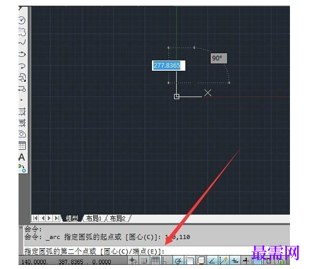Toggle Snap Mode in status bar

[144, 261]
